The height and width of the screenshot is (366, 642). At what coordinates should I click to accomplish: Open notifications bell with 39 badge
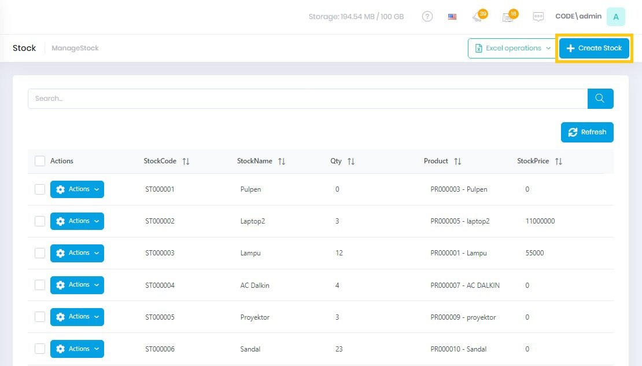(x=478, y=17)
